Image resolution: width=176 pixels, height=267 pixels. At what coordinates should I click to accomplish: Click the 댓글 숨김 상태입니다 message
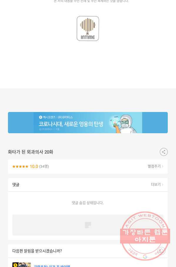88,203
